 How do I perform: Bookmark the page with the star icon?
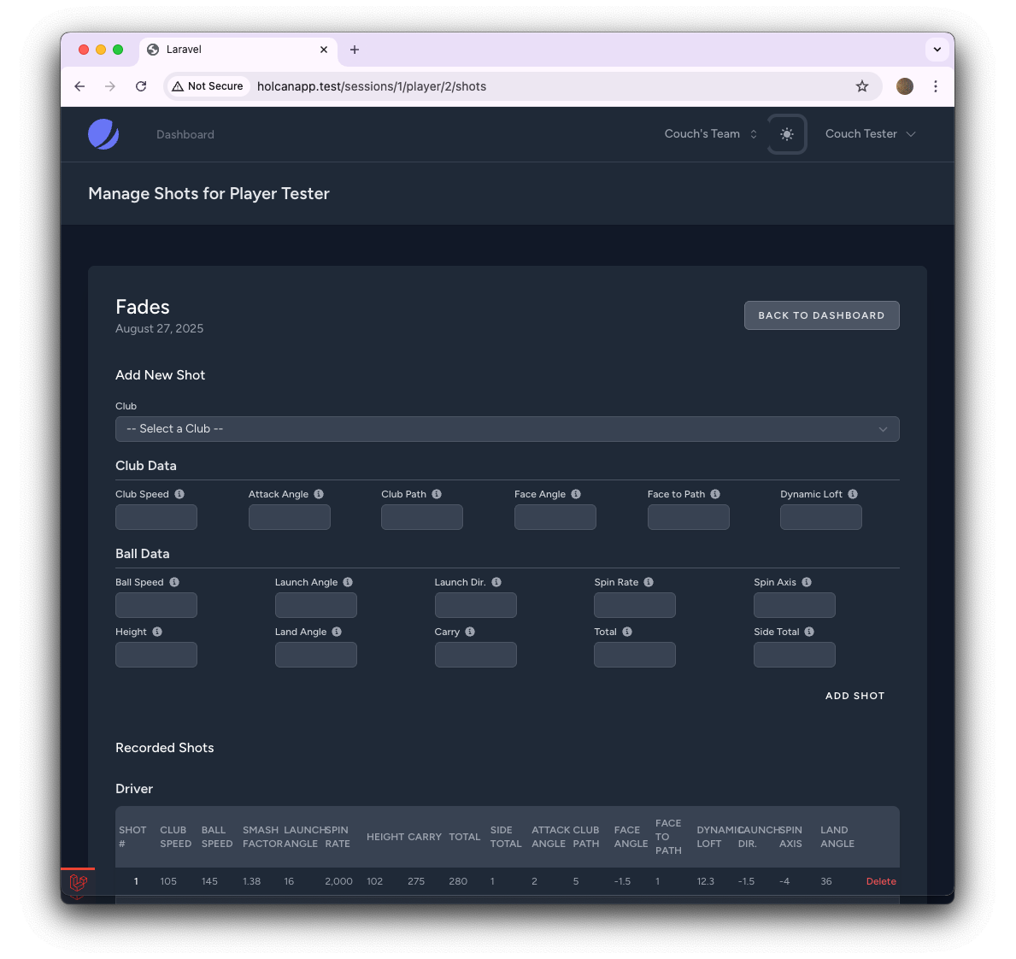(x=862, y=86)
